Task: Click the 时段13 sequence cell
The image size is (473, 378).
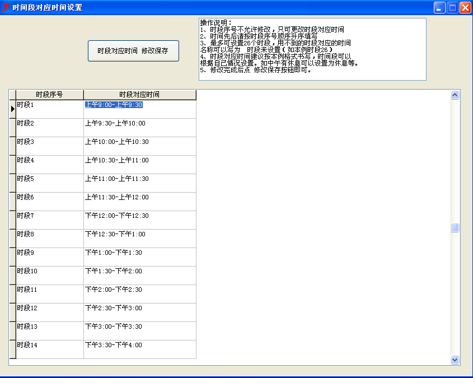Action: click(49, 331)
